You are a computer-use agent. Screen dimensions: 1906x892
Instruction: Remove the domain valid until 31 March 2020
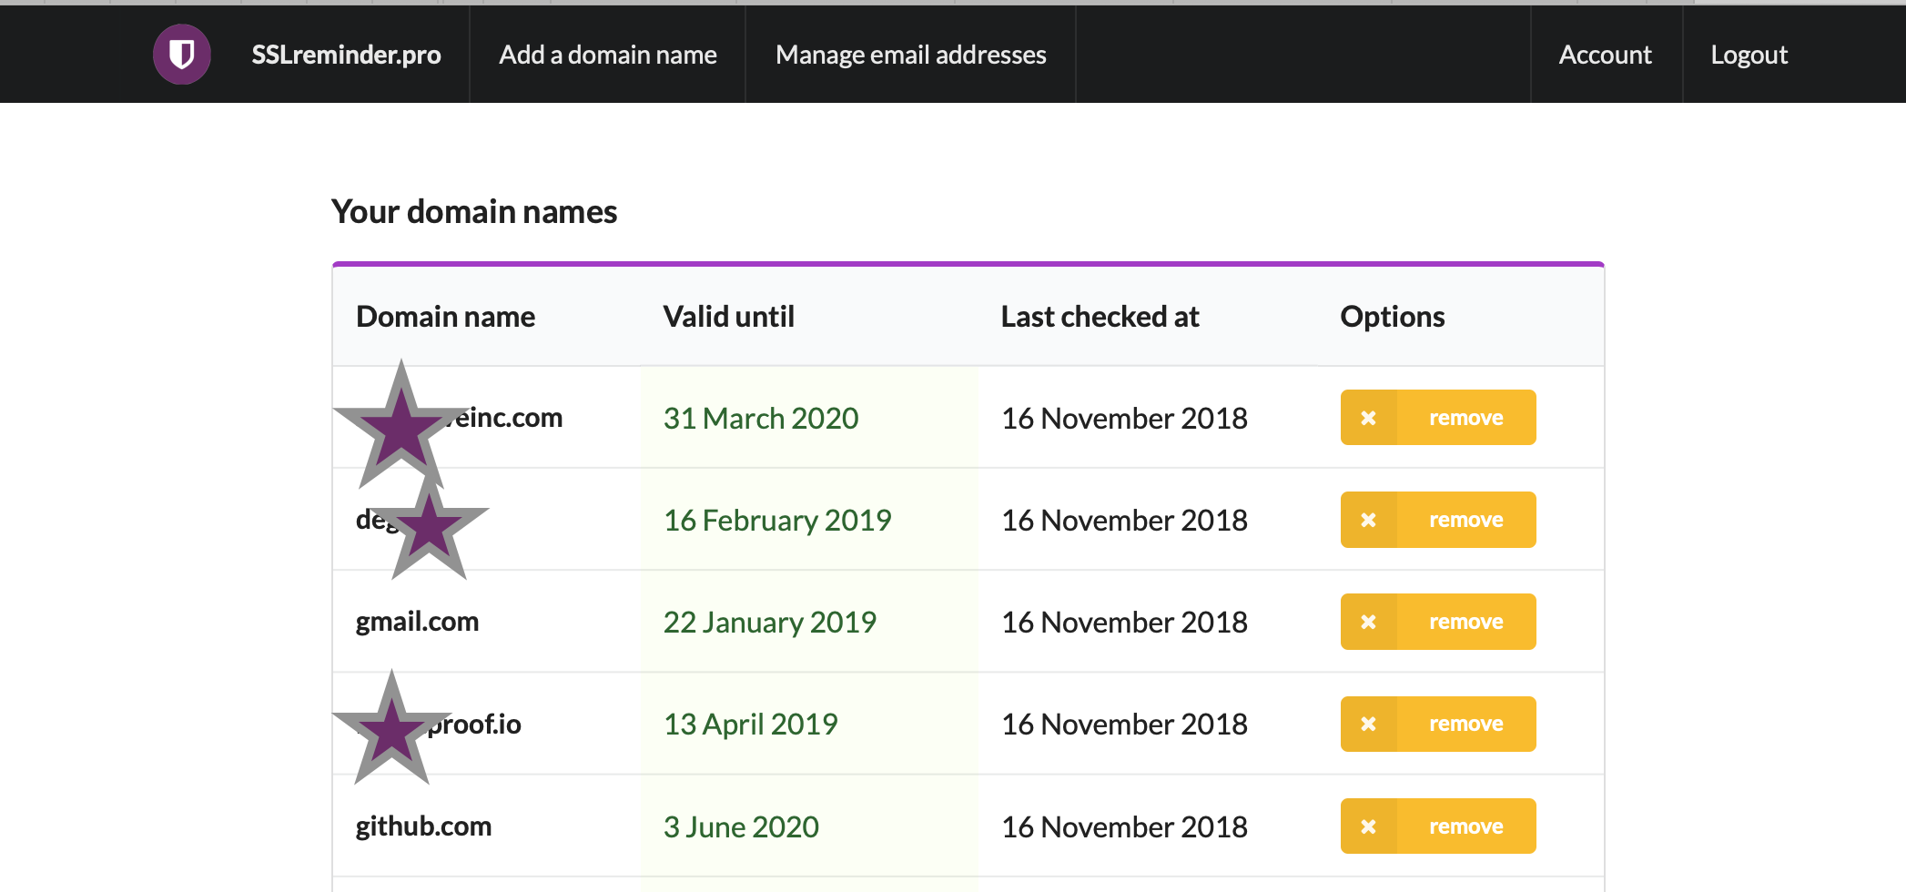click(1438, 418)
